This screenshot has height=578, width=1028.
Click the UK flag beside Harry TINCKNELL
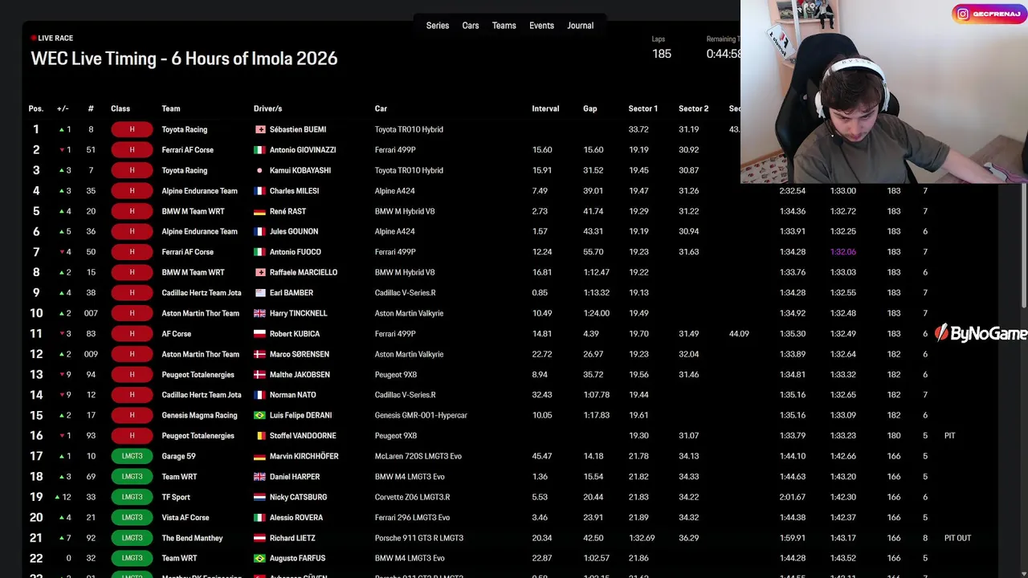259,313
